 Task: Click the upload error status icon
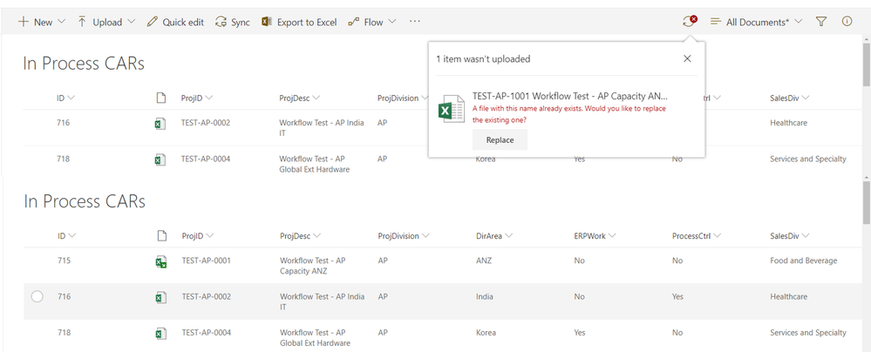click(x=690, y=22)
